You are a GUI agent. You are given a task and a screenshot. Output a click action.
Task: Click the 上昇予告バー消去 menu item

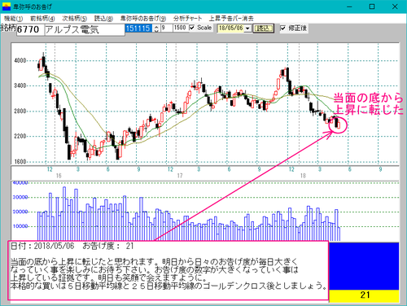click(231, 19)
